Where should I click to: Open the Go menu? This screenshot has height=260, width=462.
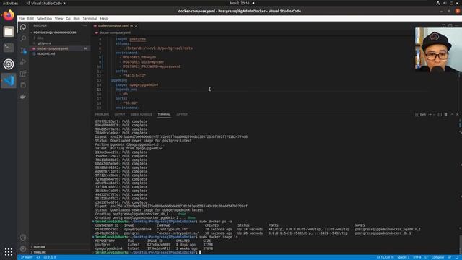[68, 18]
